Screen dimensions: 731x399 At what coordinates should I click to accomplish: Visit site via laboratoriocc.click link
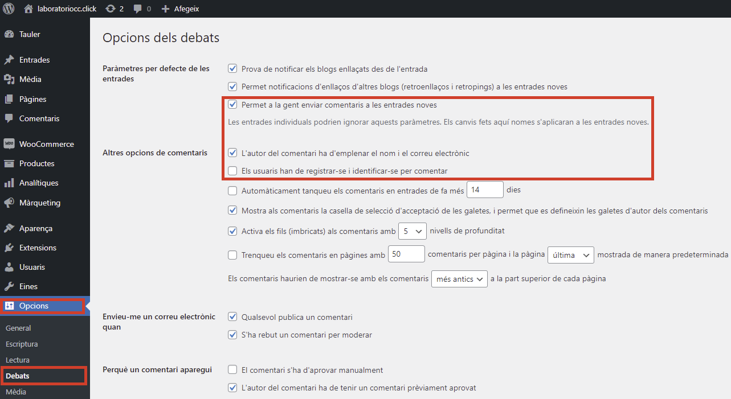[x=67, y=9]
